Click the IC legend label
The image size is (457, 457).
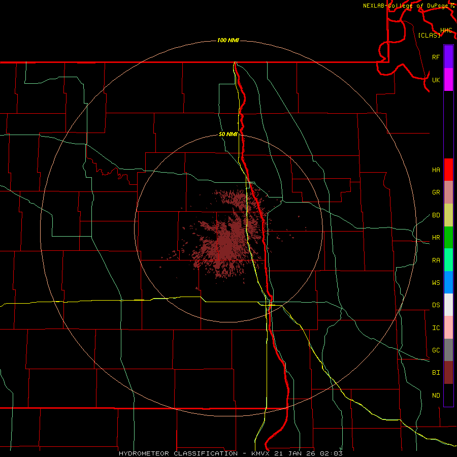436,328
